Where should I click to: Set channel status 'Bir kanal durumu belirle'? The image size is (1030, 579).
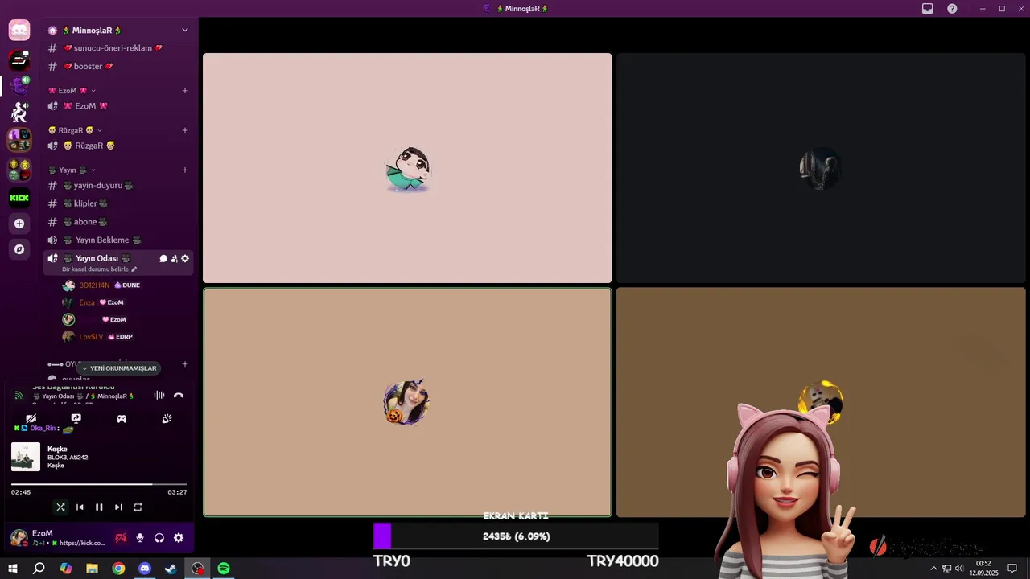[x=100, y=269]
